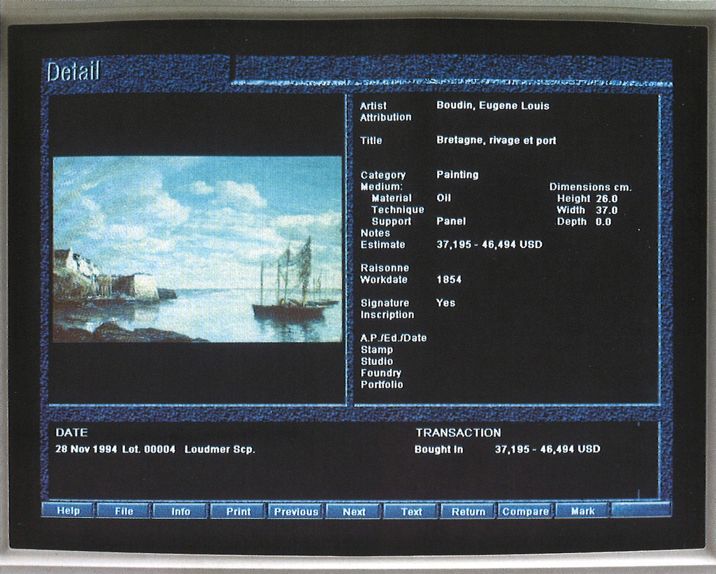This screenshot has width=716, height=574.
Task: Select the harbor painting thumbnail image
Action: coord(197,249)
